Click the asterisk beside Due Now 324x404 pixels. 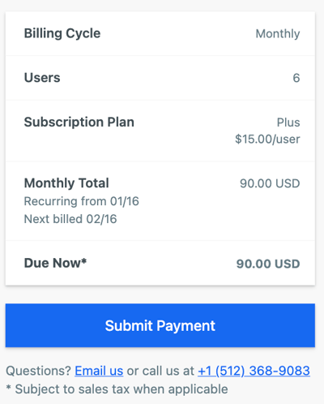84,260
